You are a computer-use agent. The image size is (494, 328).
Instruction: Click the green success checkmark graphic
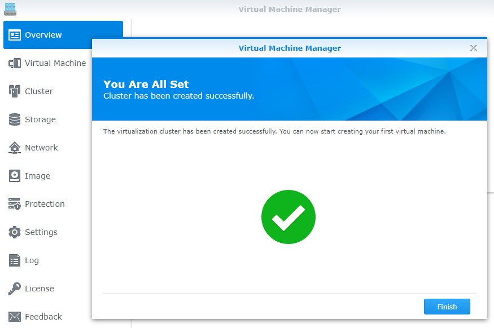(288, 216)
